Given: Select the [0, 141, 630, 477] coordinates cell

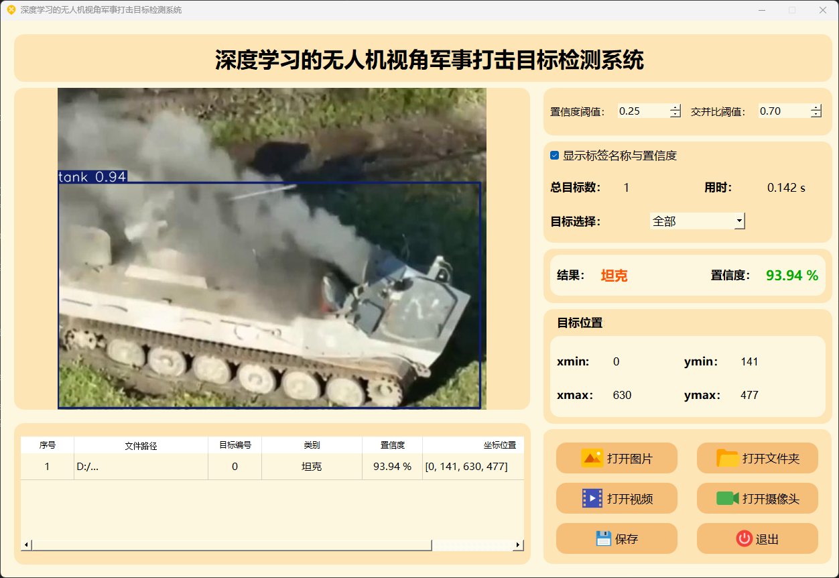Looking at the screenshot, I should [473, 467].
